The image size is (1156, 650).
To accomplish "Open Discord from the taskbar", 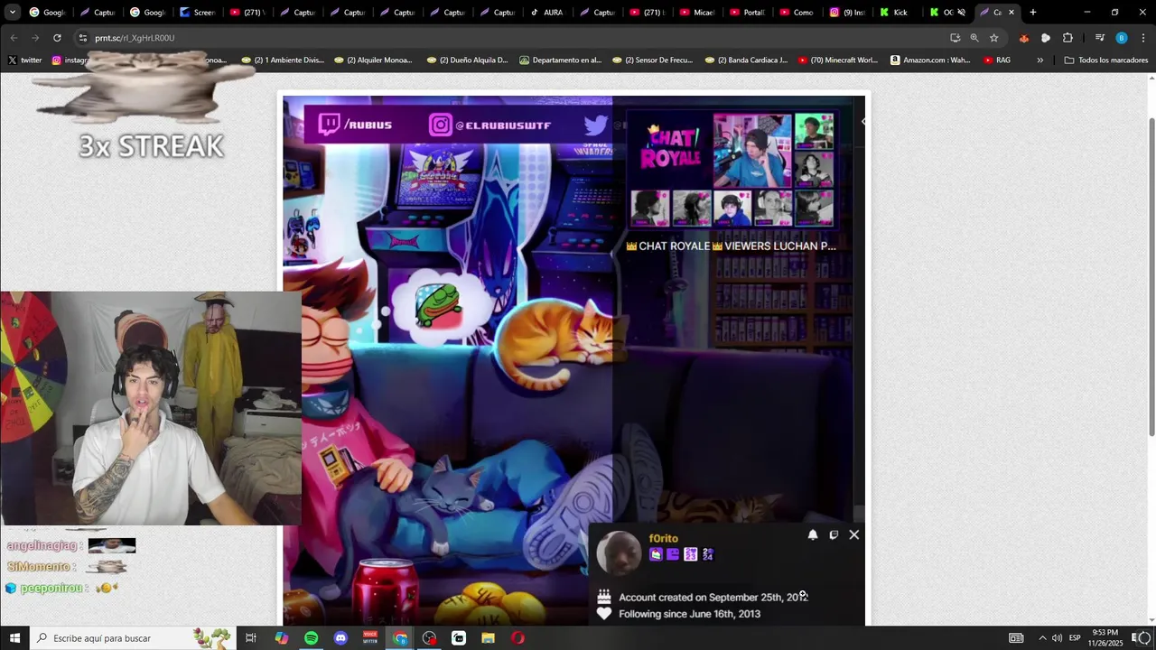I will pos(340,638).
